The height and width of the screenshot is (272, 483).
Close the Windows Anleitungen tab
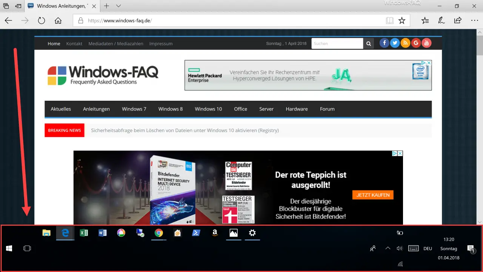tap(94, 6)
